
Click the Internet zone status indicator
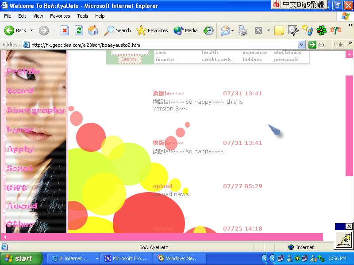[x=301, y=247]
